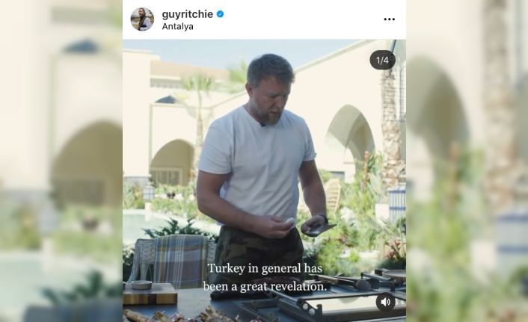The height and width of the screenshot is (322, 528).
Task: Click the blurred background left of post
Action: [x=61, y=161]
